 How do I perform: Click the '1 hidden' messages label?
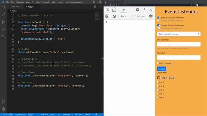point(141,16)
